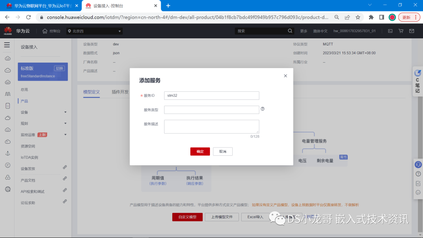Open the help question-mark icon at bottom right
423x238 pixels.
(418, 174)
